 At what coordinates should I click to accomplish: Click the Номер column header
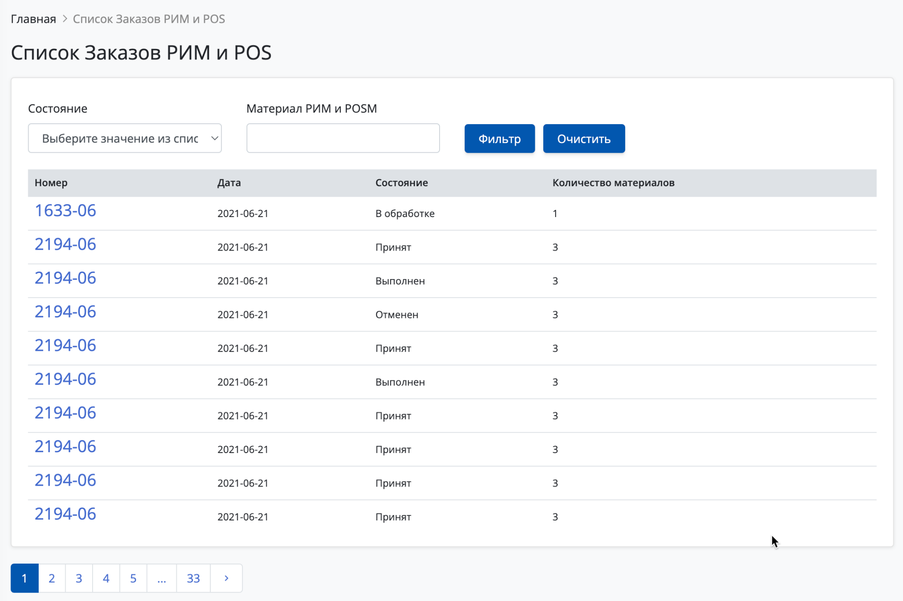click(x=51, y=183)
